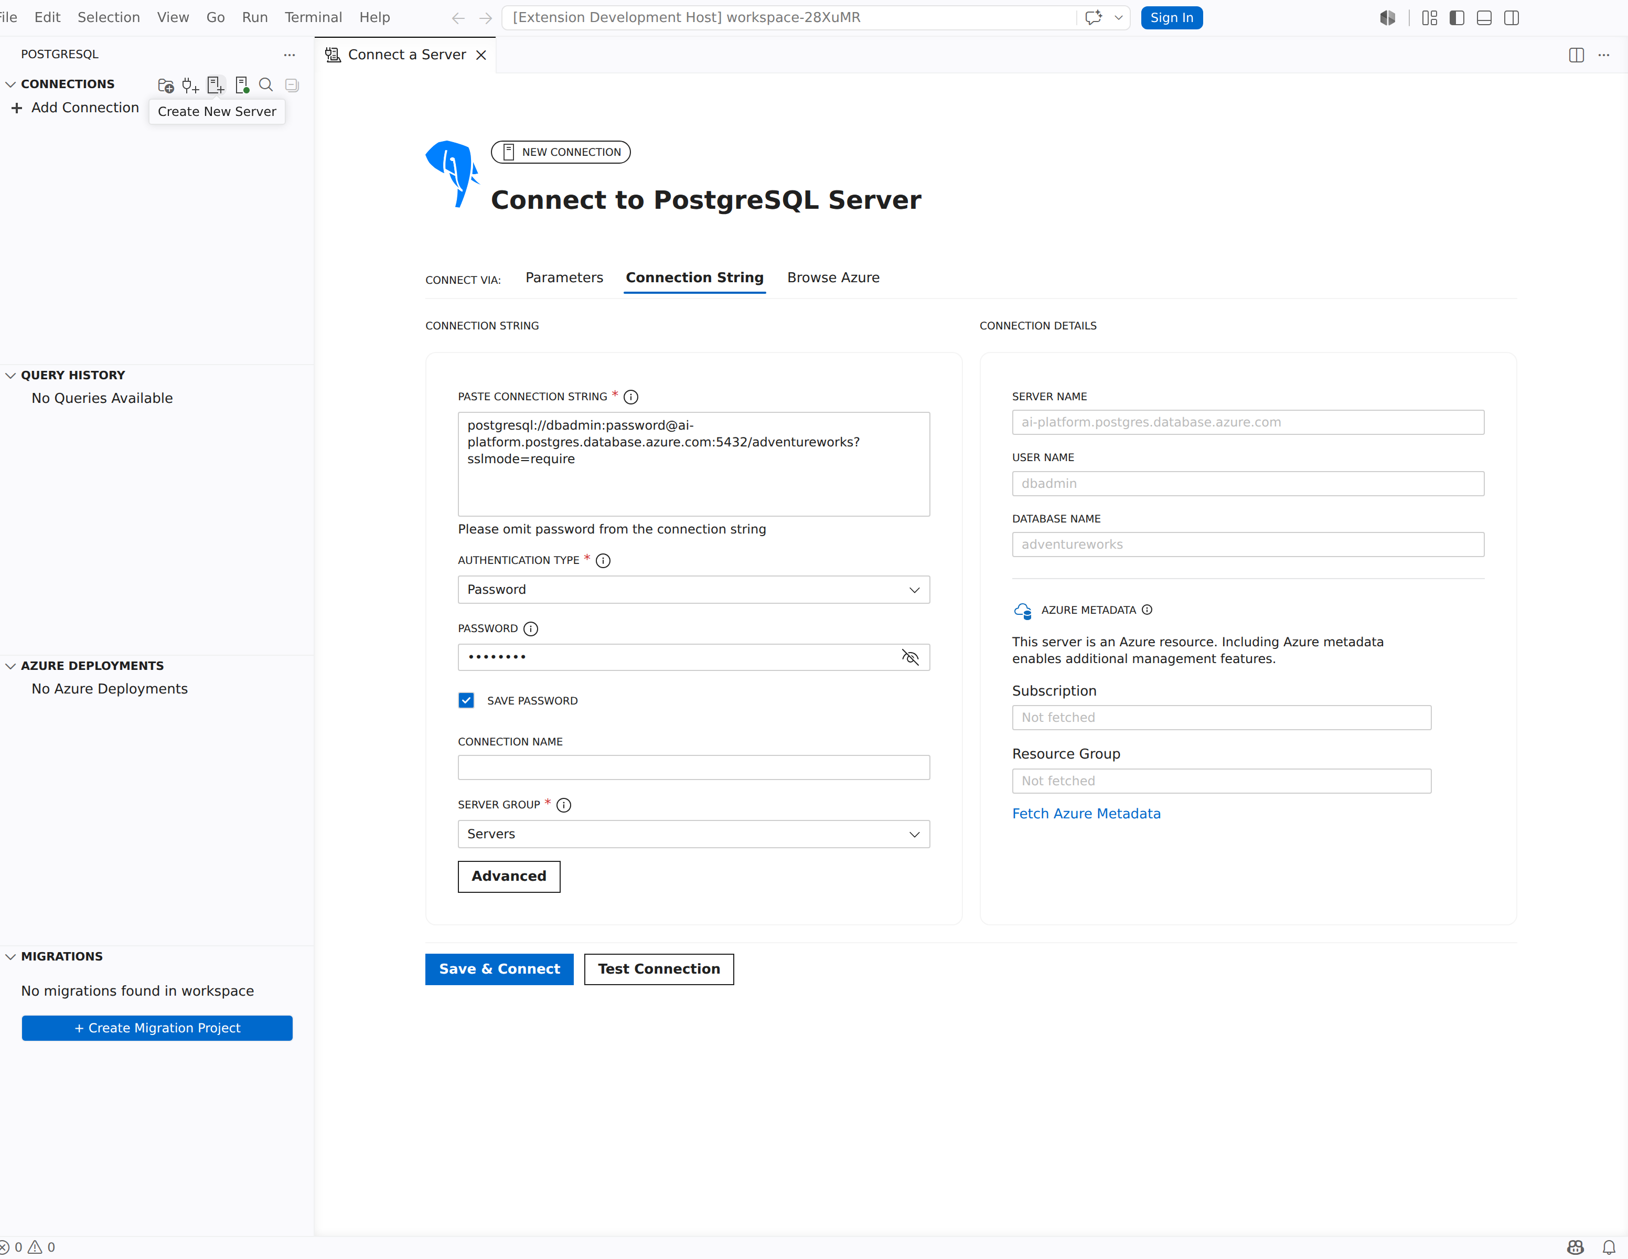Open editor More Actions ellipsis menu
Viewport: 1628px width, 1259px height.
click(x=1604, y=55)
